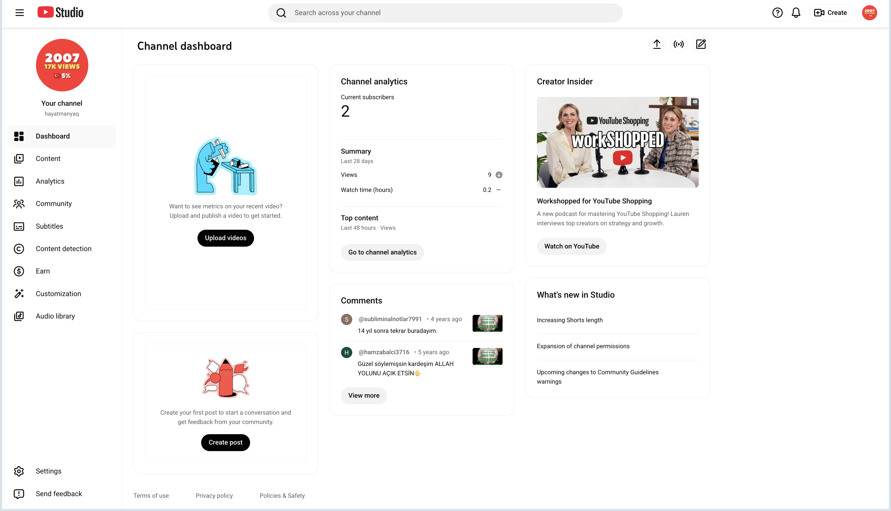
Task: Click the Dashboard grid icon in the sidebar
Action: (x=19, y=136)
